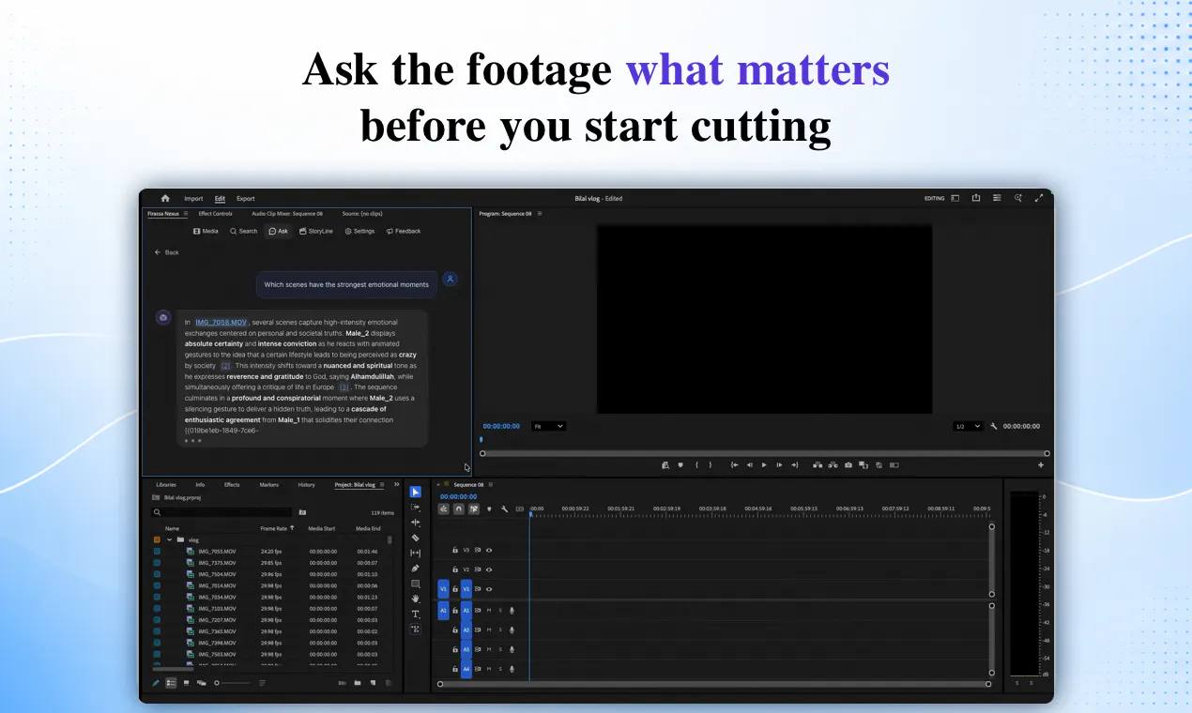Screen dimensions: 1192x713
Task: Click the project search magnifier icon
Action: (x=157, y=512)
